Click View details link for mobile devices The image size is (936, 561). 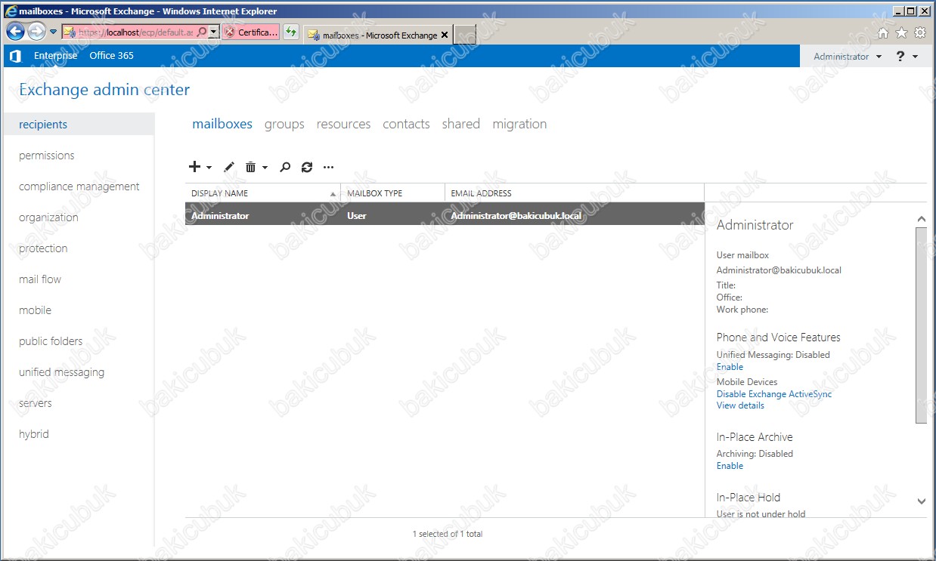(x=740, y=405)
